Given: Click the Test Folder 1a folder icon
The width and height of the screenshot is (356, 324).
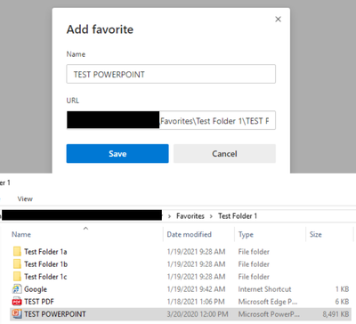Looking at the screenshot, I should (x=17, y=252).
